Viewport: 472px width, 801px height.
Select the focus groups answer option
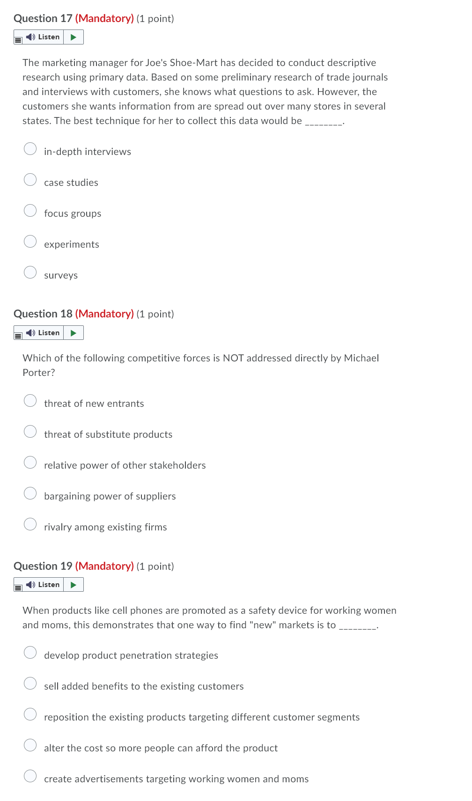point(30,210)
